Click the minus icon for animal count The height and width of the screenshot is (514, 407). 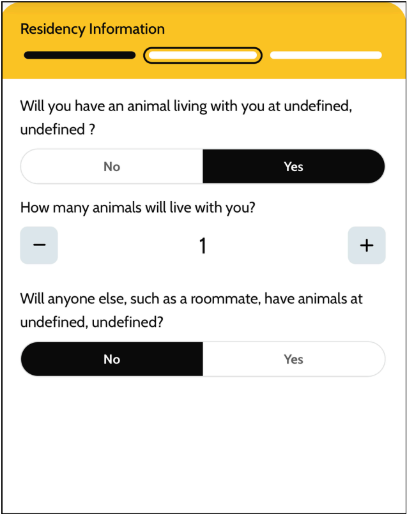pos(39,245)
